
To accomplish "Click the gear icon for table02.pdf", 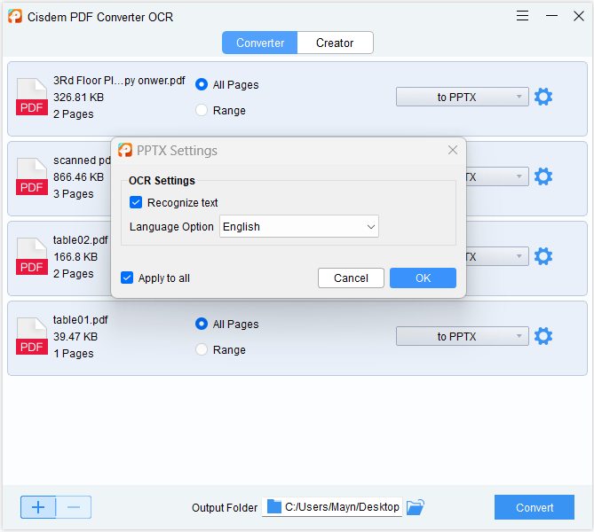I will tap(543, 257).
